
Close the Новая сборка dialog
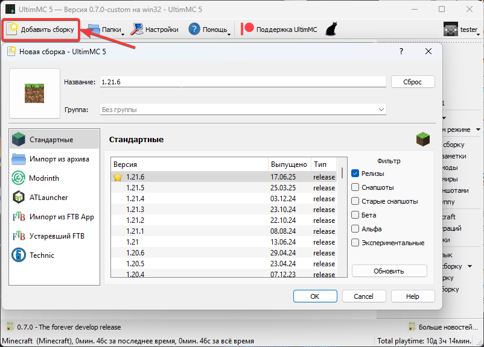tap(428, 51)
